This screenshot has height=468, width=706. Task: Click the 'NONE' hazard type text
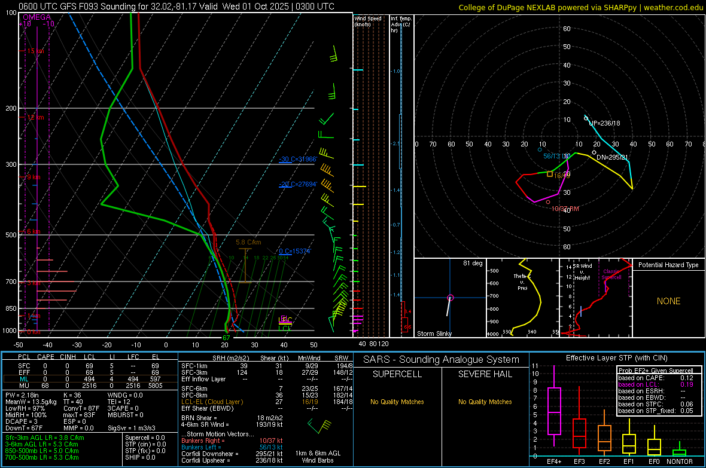668,301
